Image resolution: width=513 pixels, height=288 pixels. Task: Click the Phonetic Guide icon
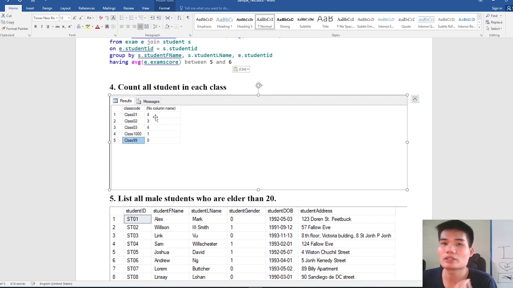click(107, 18)
